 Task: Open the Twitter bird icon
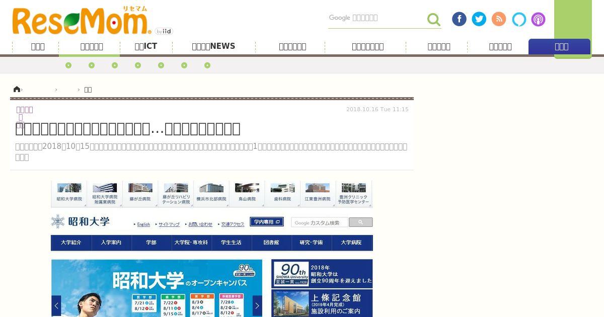pos(479,19)
